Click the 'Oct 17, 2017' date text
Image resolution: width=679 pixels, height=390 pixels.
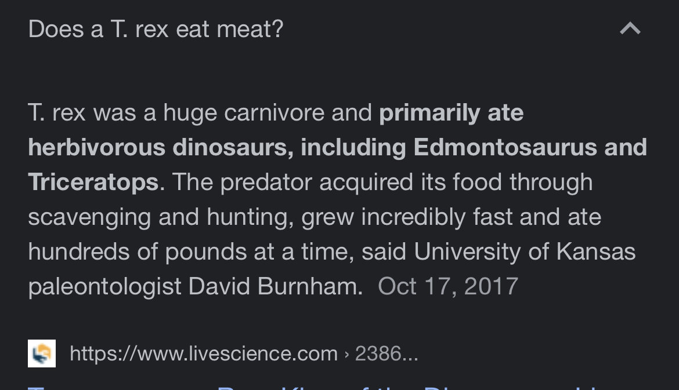pos(448,286)
